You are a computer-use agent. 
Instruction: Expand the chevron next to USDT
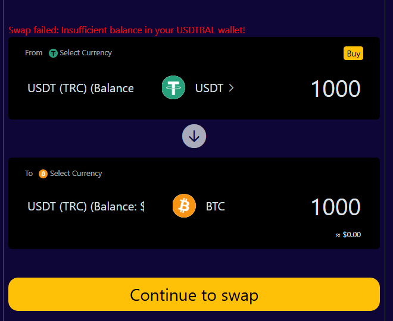pos(232,88)
